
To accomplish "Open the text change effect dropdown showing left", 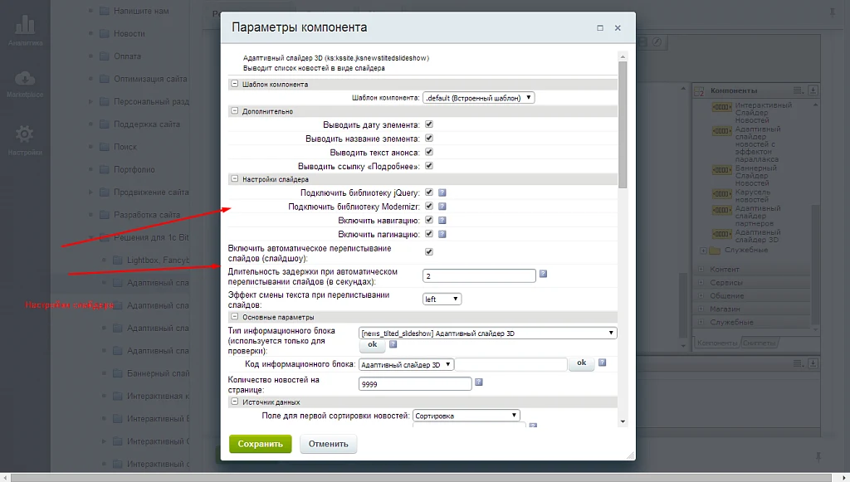I will 442,299.
